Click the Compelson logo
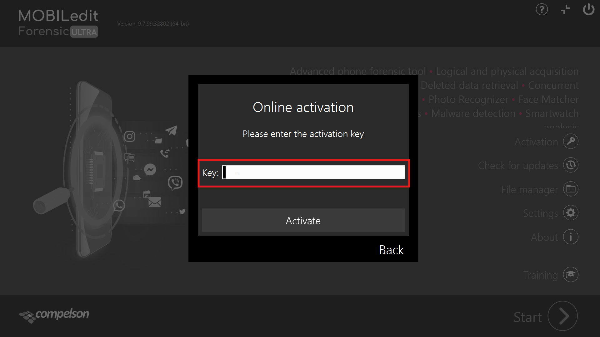This screenshot has height=337, width=600. (x=54, y=315)
